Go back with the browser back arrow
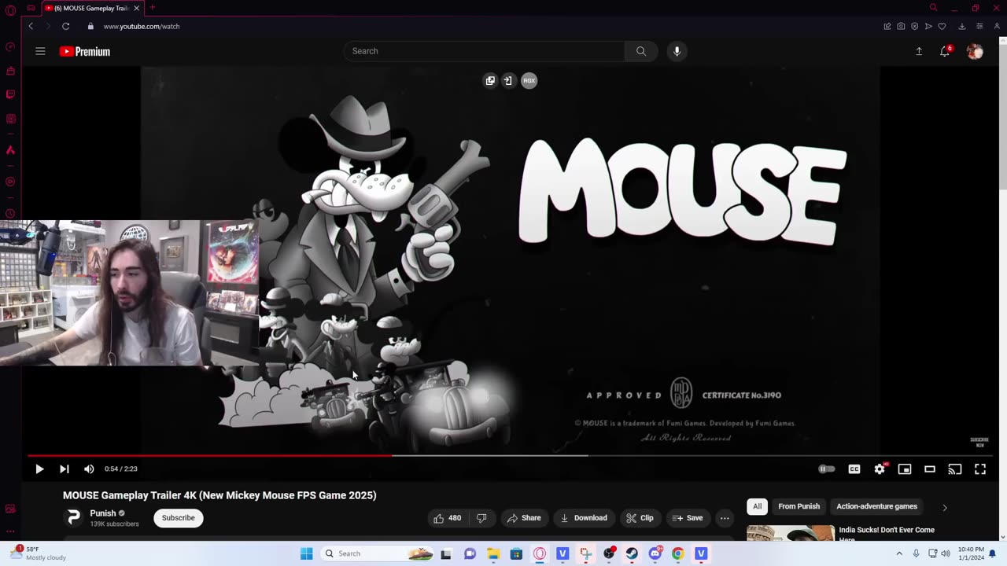This screenshot has width=1007, height=566. pos(31,26)
